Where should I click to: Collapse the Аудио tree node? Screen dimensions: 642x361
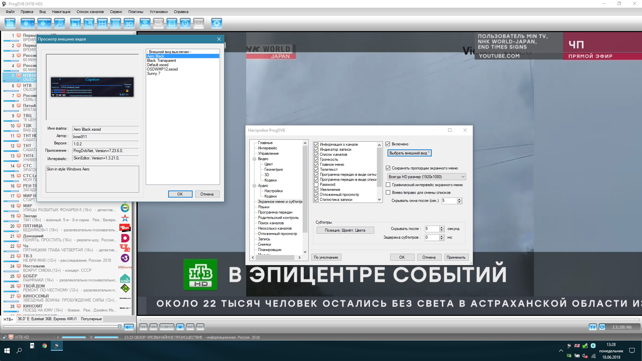254,186
